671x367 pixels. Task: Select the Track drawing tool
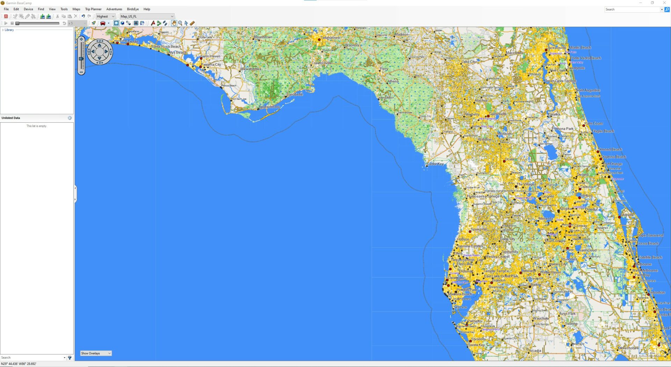165,23
